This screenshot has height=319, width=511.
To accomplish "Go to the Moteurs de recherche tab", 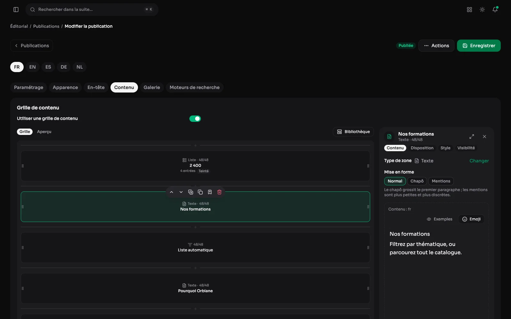I will click(194, 87).
